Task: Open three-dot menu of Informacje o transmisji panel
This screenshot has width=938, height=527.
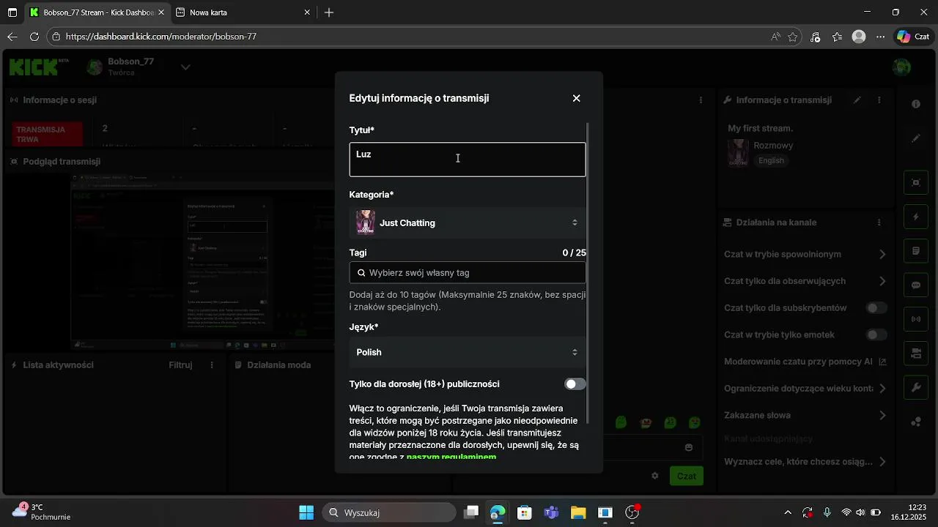Action: tap(879, 100)
